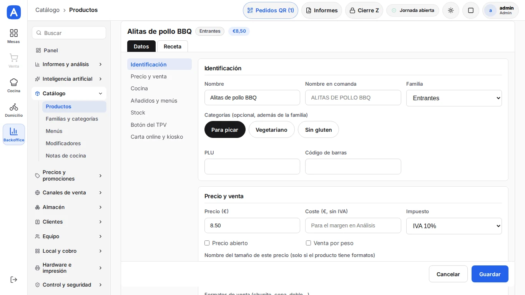Open Menús in the Catálogo submenu
525x295 pixels.
74,131
